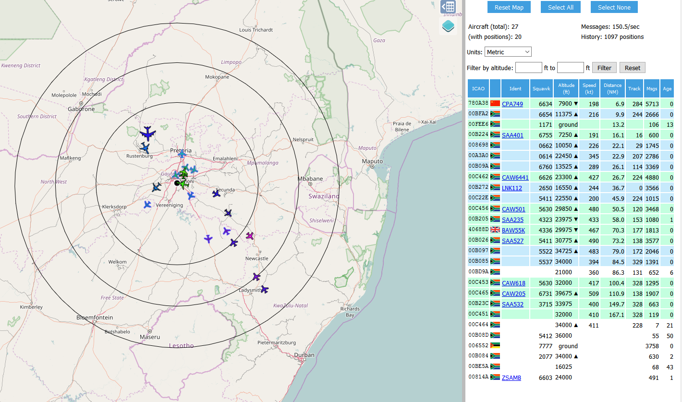Screen dimensions: 682x402
Task: Click the aircraft icon east of Ladysmith
Action: [264, 289]
